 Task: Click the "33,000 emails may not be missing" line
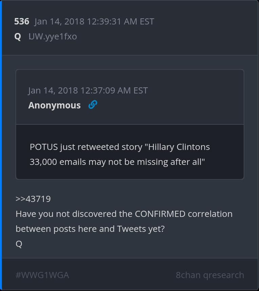(117, 162)
